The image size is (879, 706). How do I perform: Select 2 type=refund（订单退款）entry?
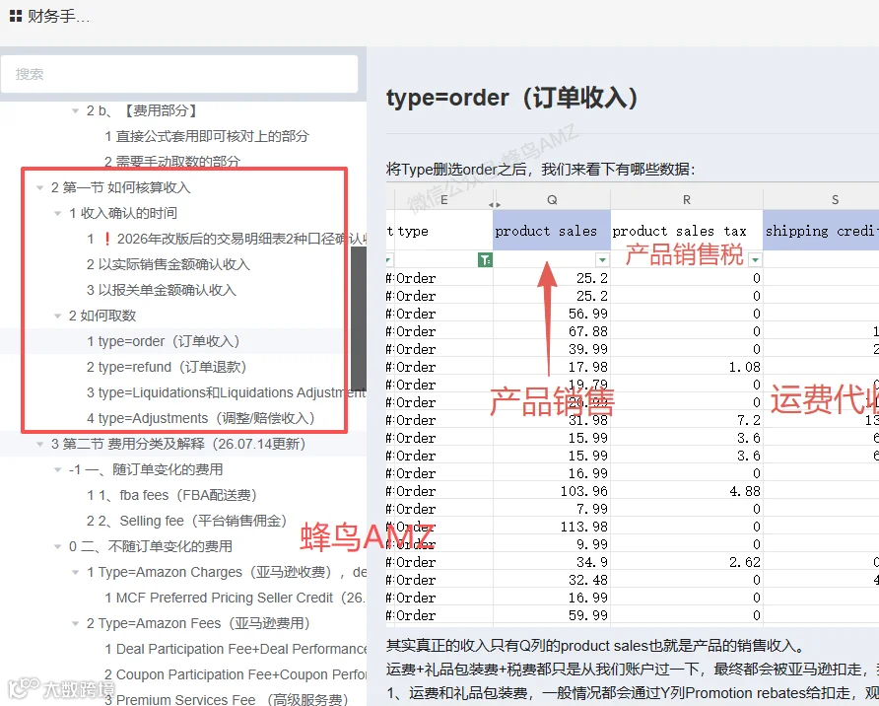[167, 368]
